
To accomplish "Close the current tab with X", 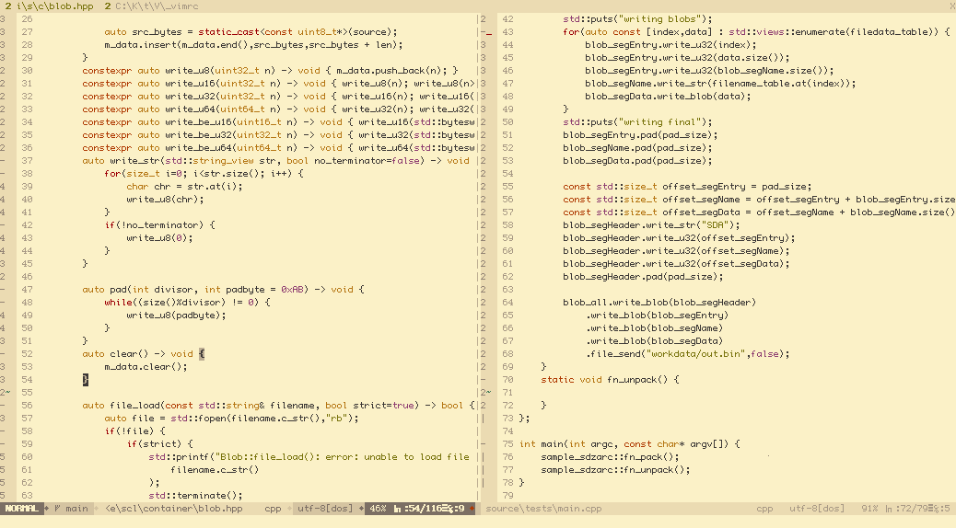I will pyautogui.click(x=950, y=6).
